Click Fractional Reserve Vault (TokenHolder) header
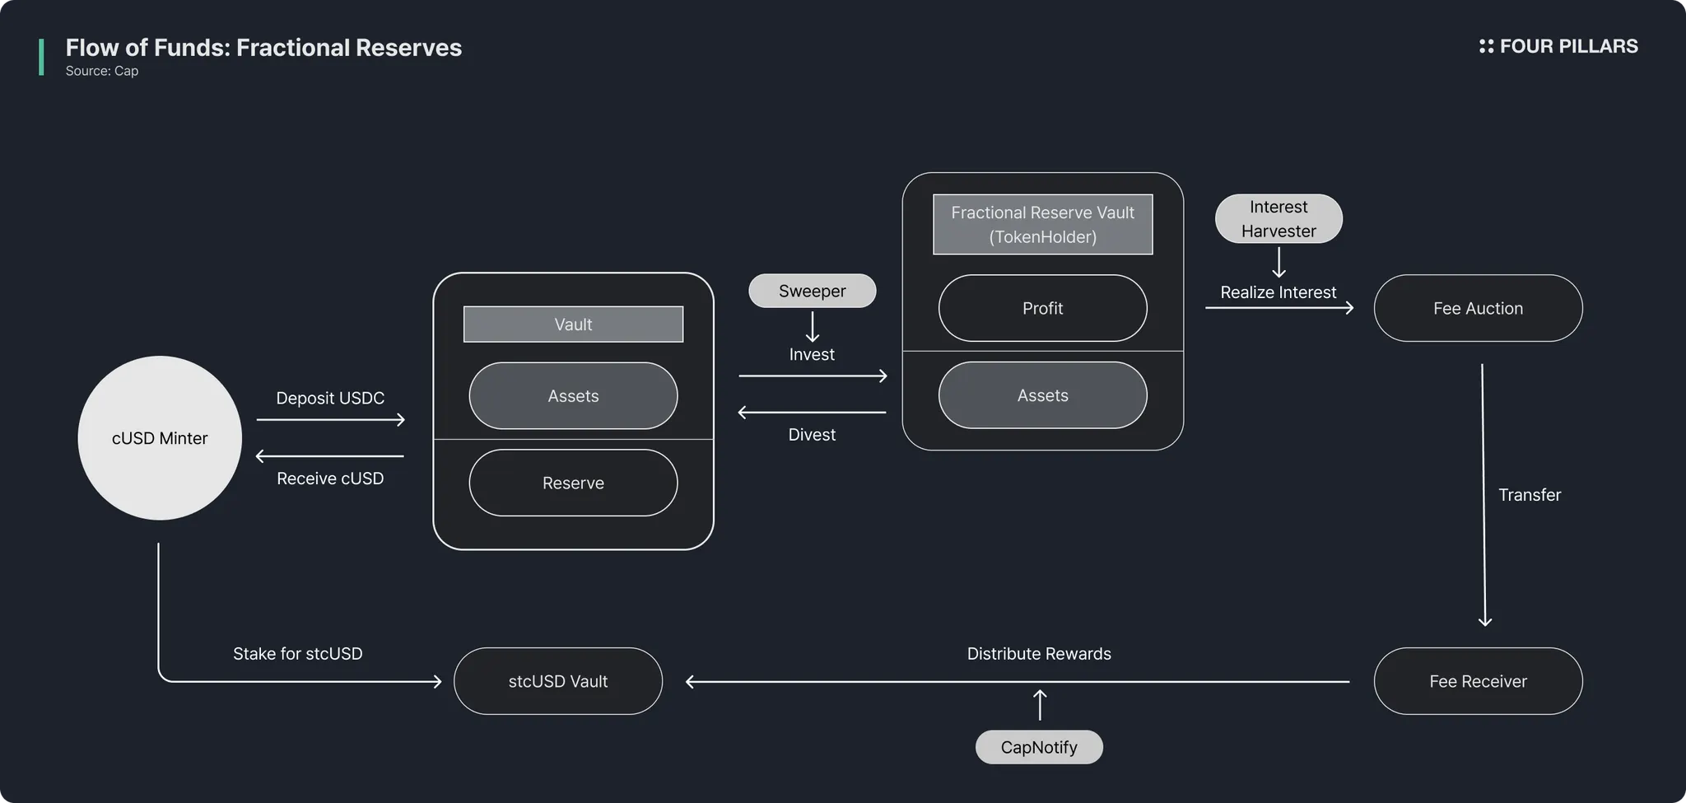Viewport: 1686px width, 803px height. [x=1042, y=225]
